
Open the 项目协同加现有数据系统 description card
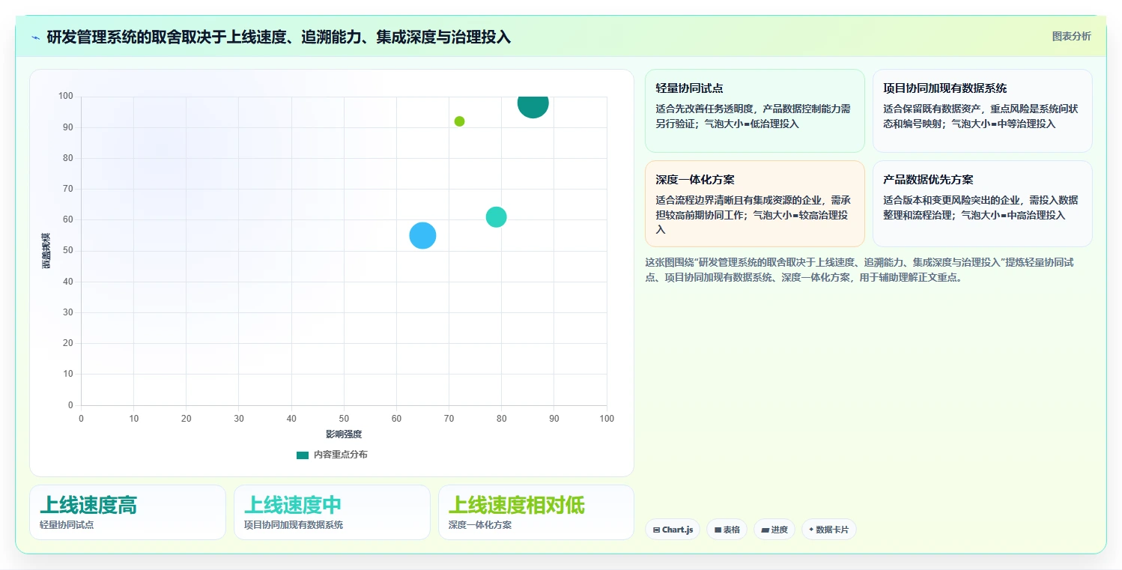click(x=982, y=111)
